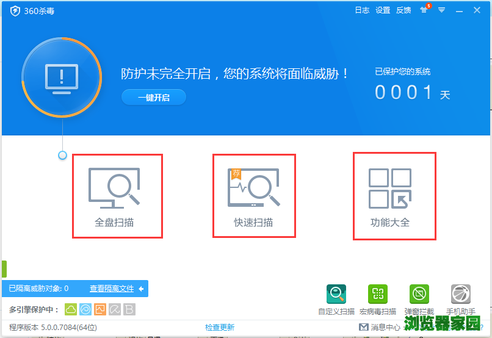Screen dimensions: 492x338
Task: Open the popup blocker (弹窗拦截) tool
Action: [419, 295]
